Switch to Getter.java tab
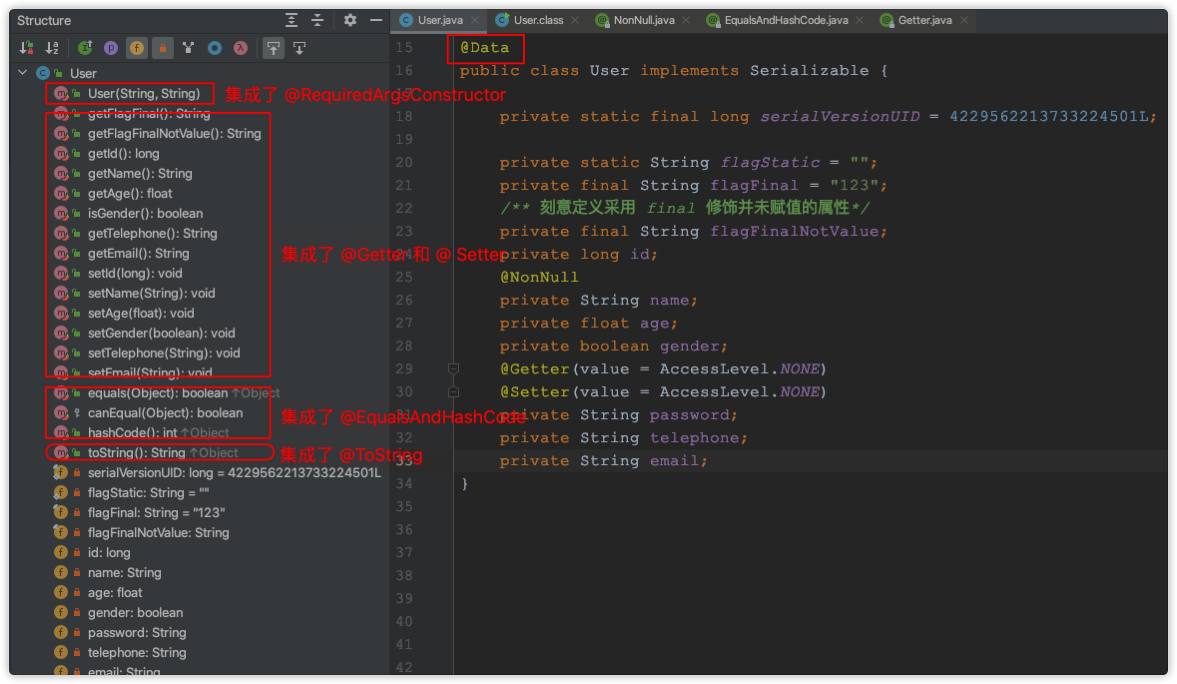1177x684 pixels. pyautogui.click(x=925, y=20)
